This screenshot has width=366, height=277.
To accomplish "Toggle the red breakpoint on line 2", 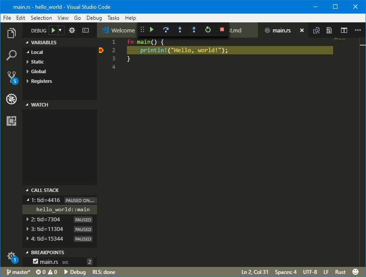I will click(101, 50).
